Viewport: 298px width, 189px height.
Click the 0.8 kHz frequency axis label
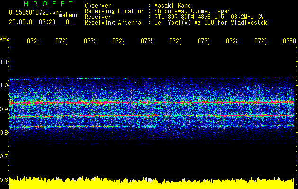[x=4, y=132]
